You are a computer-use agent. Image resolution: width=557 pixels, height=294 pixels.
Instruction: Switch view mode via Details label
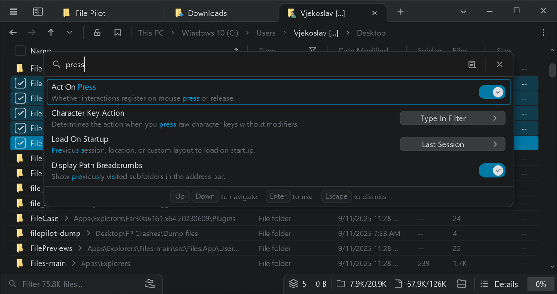506,284
